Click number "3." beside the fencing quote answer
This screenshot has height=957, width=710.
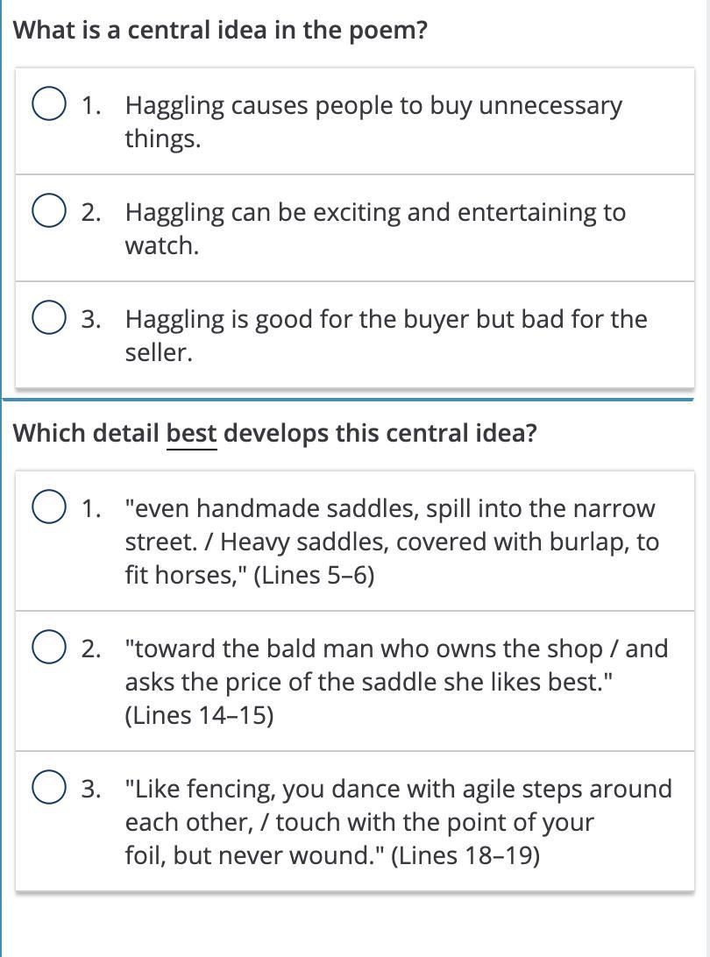point(91,789)
